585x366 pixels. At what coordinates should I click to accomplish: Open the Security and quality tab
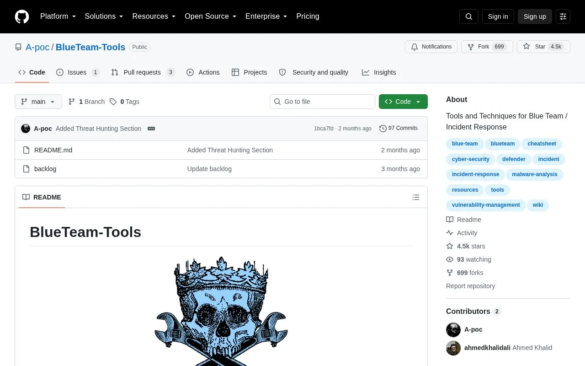pyautogui.click(x=314, y=72)
